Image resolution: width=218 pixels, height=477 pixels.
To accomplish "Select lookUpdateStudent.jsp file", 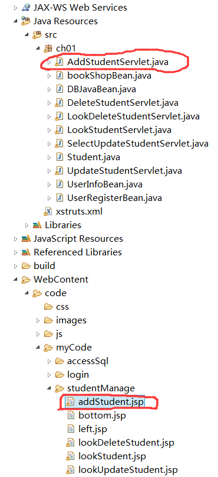I will point(128,470).
